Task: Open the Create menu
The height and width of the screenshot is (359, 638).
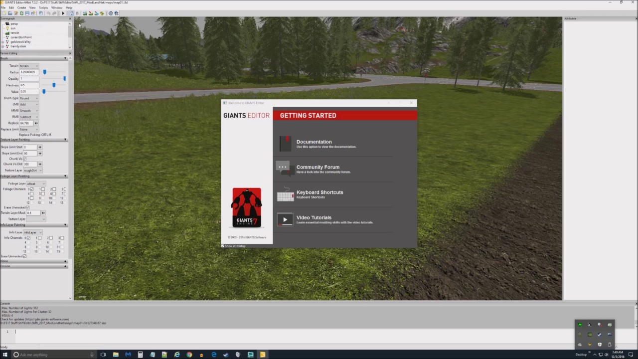Action: pos(21,7)
